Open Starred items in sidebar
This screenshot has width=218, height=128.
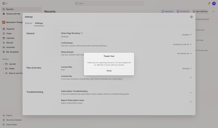[x=10, y=43]
